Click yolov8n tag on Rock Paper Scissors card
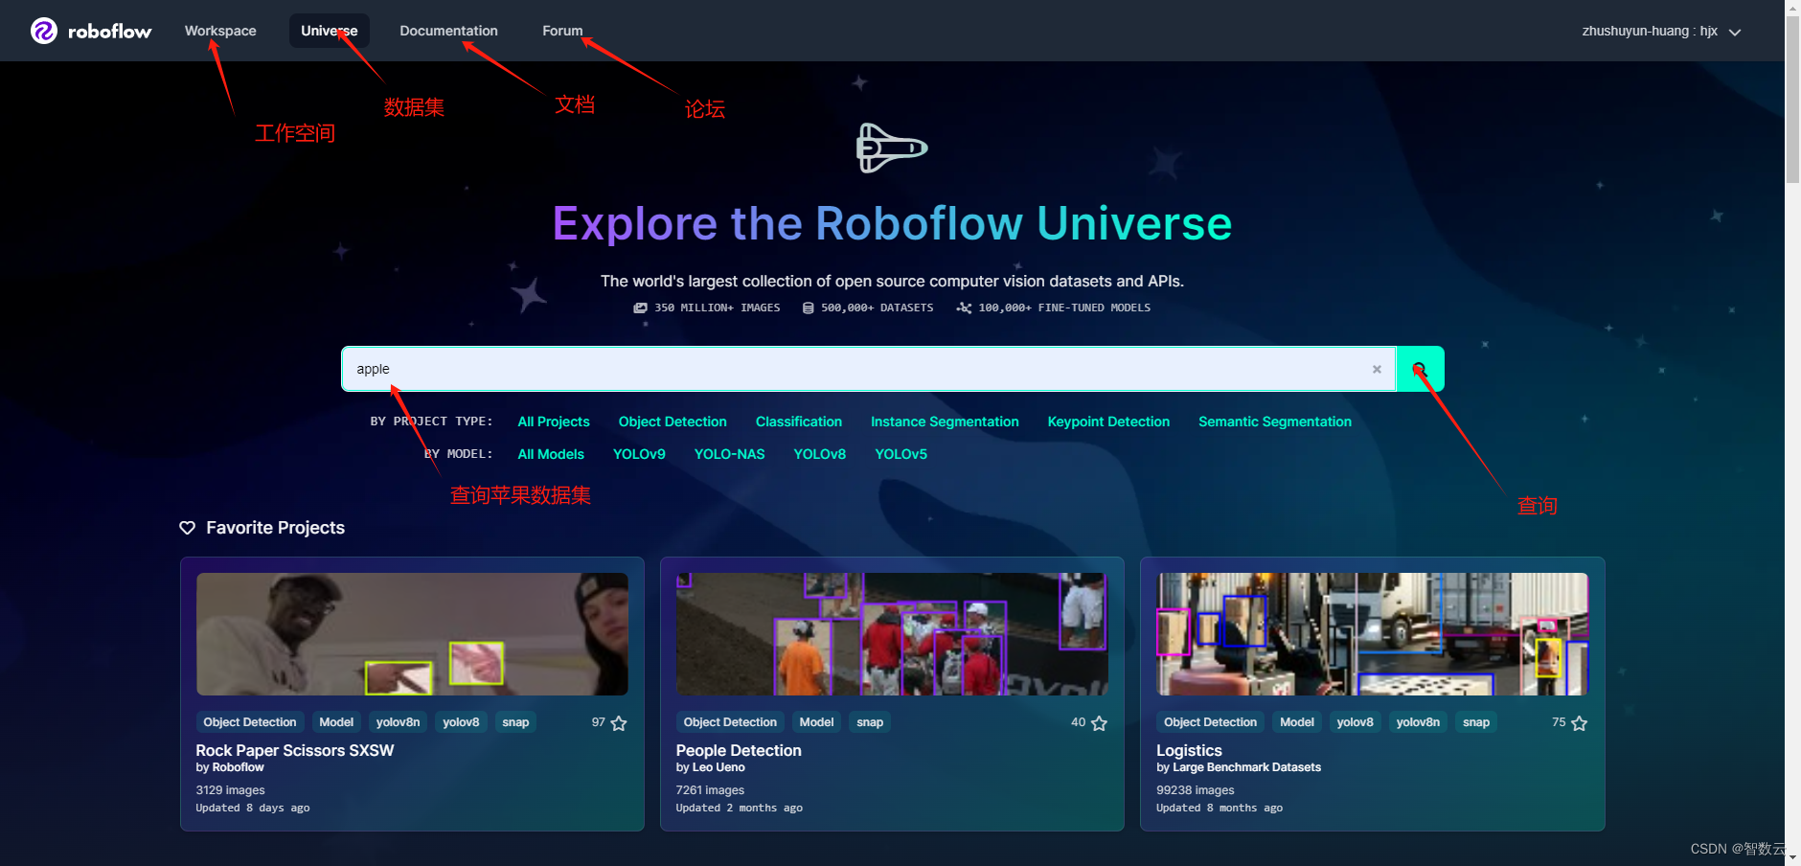Screen dimensions: 1801x866 (x=398, y=722)
